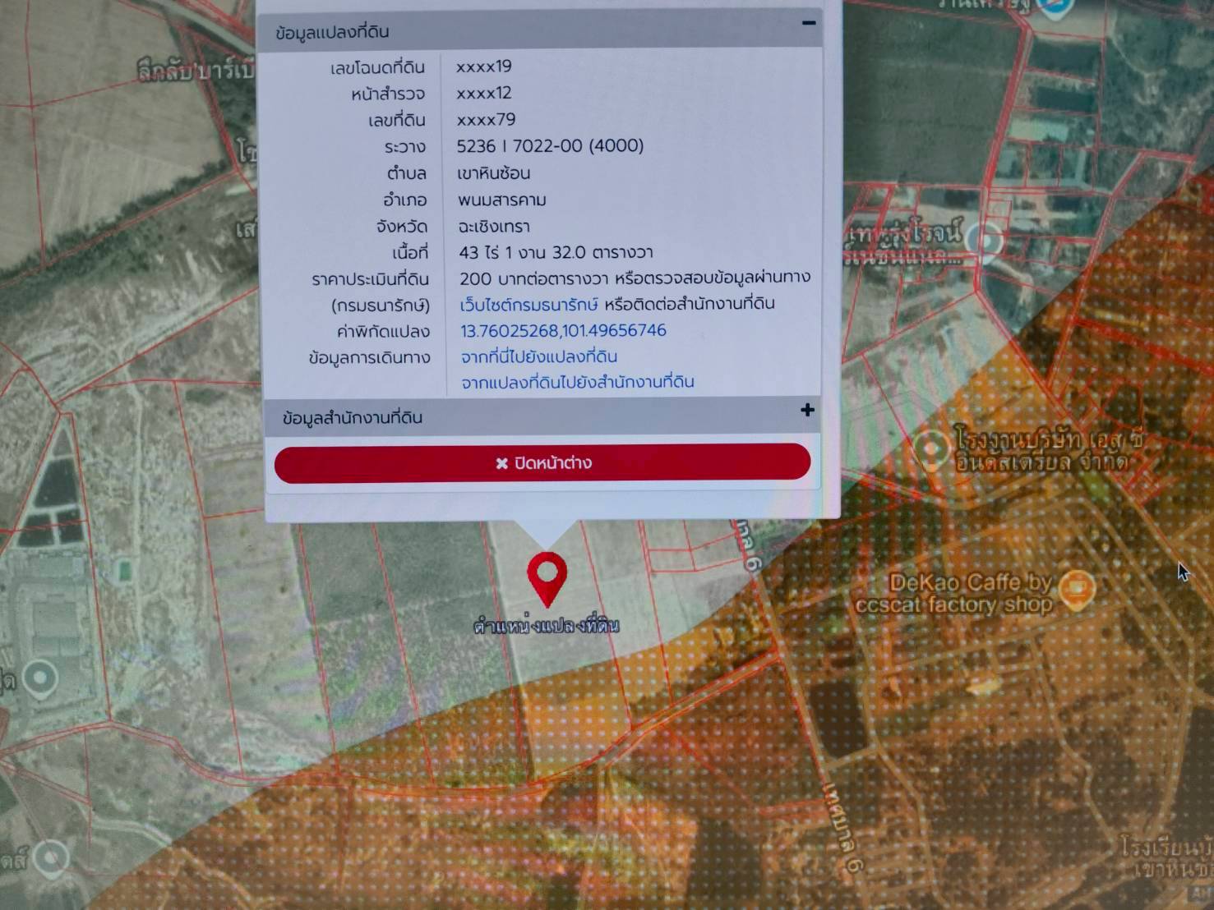Click the โรงงานบริษัท เอส ซี อินดัสเตรียล map pin
Viewport: 1214px width, 910px height.
[931, 450]
